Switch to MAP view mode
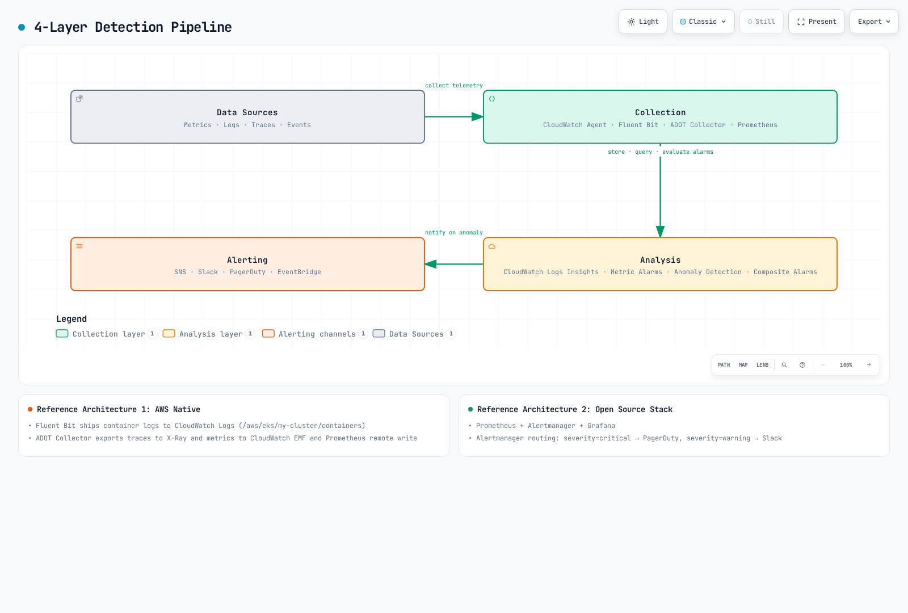The image size is (908, 613). tap(743, 365)
